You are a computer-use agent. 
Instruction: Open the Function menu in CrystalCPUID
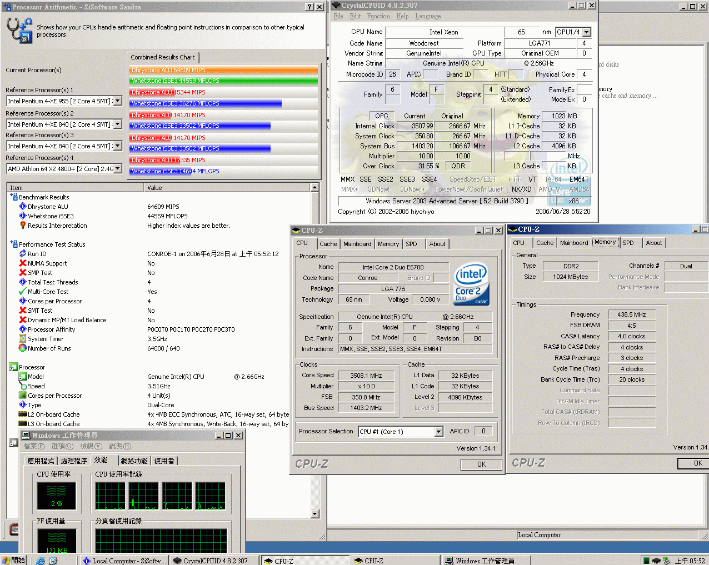(x=378, y=17)
